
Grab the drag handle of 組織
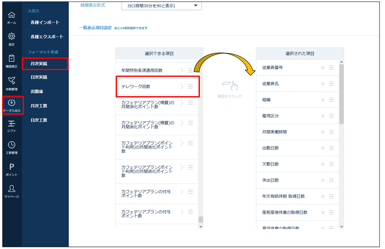coord(331,100)
